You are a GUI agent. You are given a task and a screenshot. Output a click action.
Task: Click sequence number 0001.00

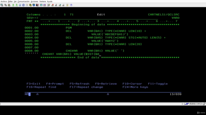tap(32, 28)
